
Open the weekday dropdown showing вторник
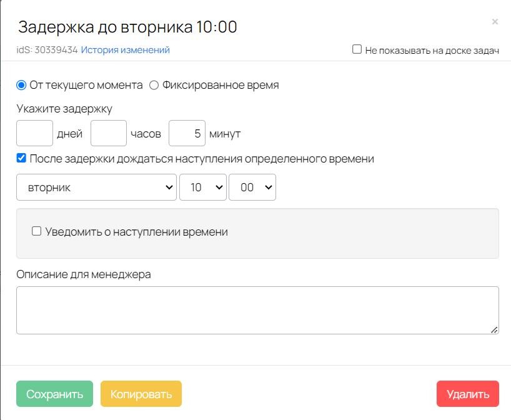pyautogui.click(x=96, y=187)
